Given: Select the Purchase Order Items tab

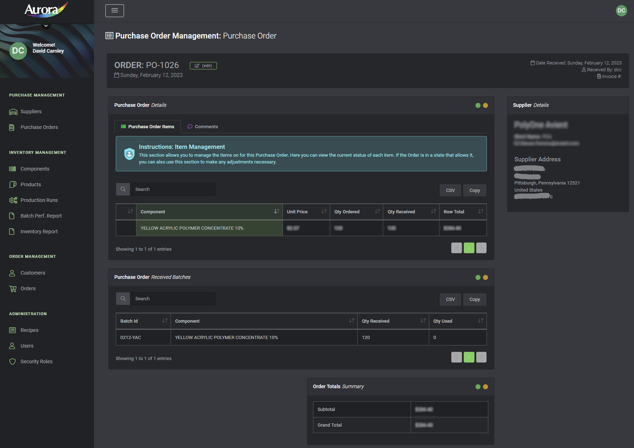Looking at the screenshot, I should (147, 127).
